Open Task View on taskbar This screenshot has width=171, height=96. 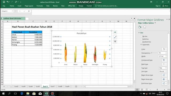coord(15,94)
